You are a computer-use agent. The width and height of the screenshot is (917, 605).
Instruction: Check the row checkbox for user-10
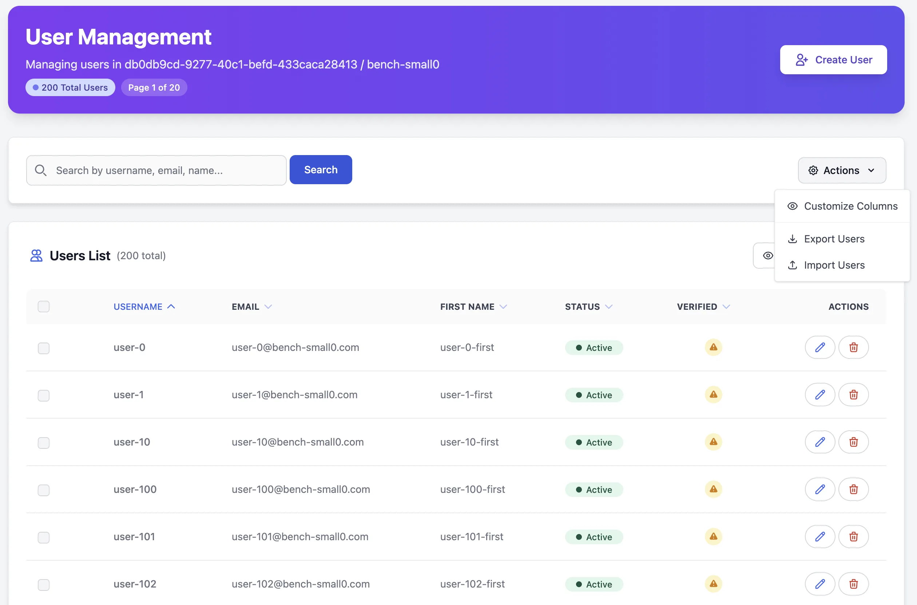coord(44,443)
